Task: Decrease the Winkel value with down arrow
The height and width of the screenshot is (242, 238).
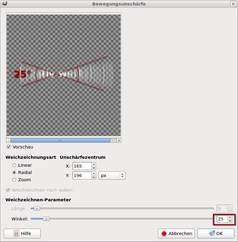Action: tap(230, 221)
